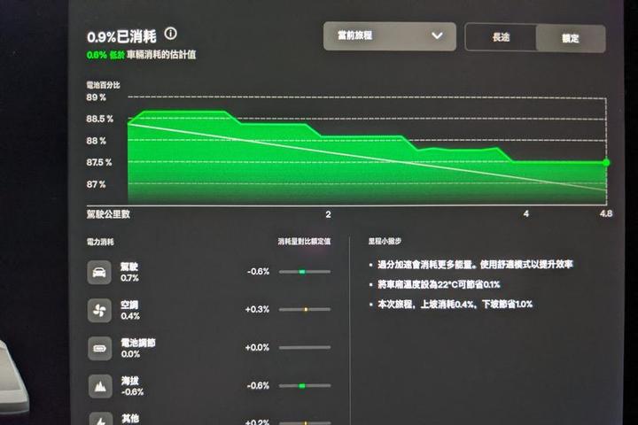This screenshot has height=425, width=638.
Task: Select the 駕駛 car icon
Action: [x=99, y=272]
